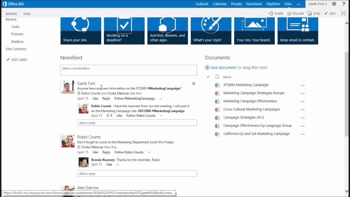Click PowerPoint icon for Cross Cultural Marketing Campaigns
350x197 pixels.
(217, 109)
